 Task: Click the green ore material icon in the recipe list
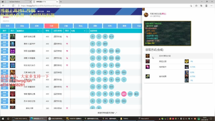[x=148, y=76]
